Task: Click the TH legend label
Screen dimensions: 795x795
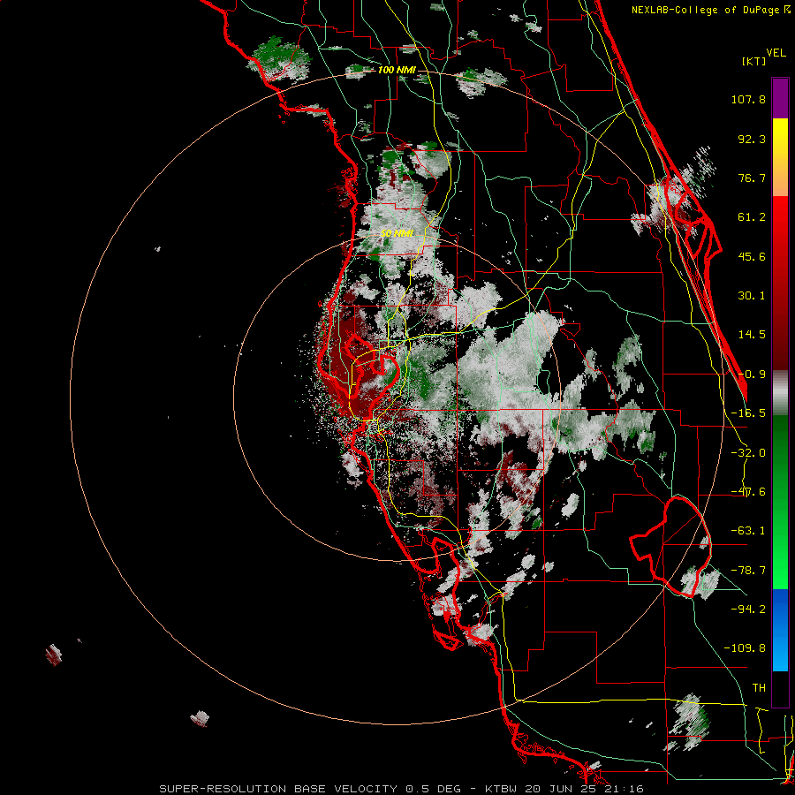Action: pyautogui.click(x=759, y=687)
